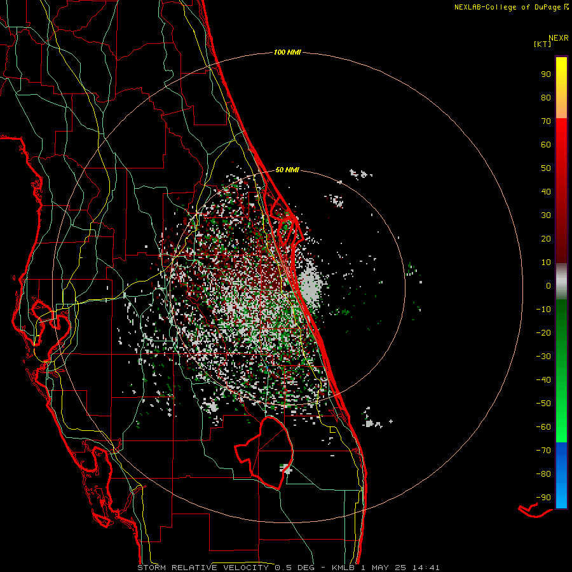Click the 60 value on velocity scale
Screen dimensions: 572x572
click(x=546, y=144)
